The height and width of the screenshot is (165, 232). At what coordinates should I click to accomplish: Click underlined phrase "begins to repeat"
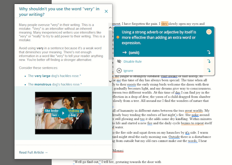coord(192,123)
